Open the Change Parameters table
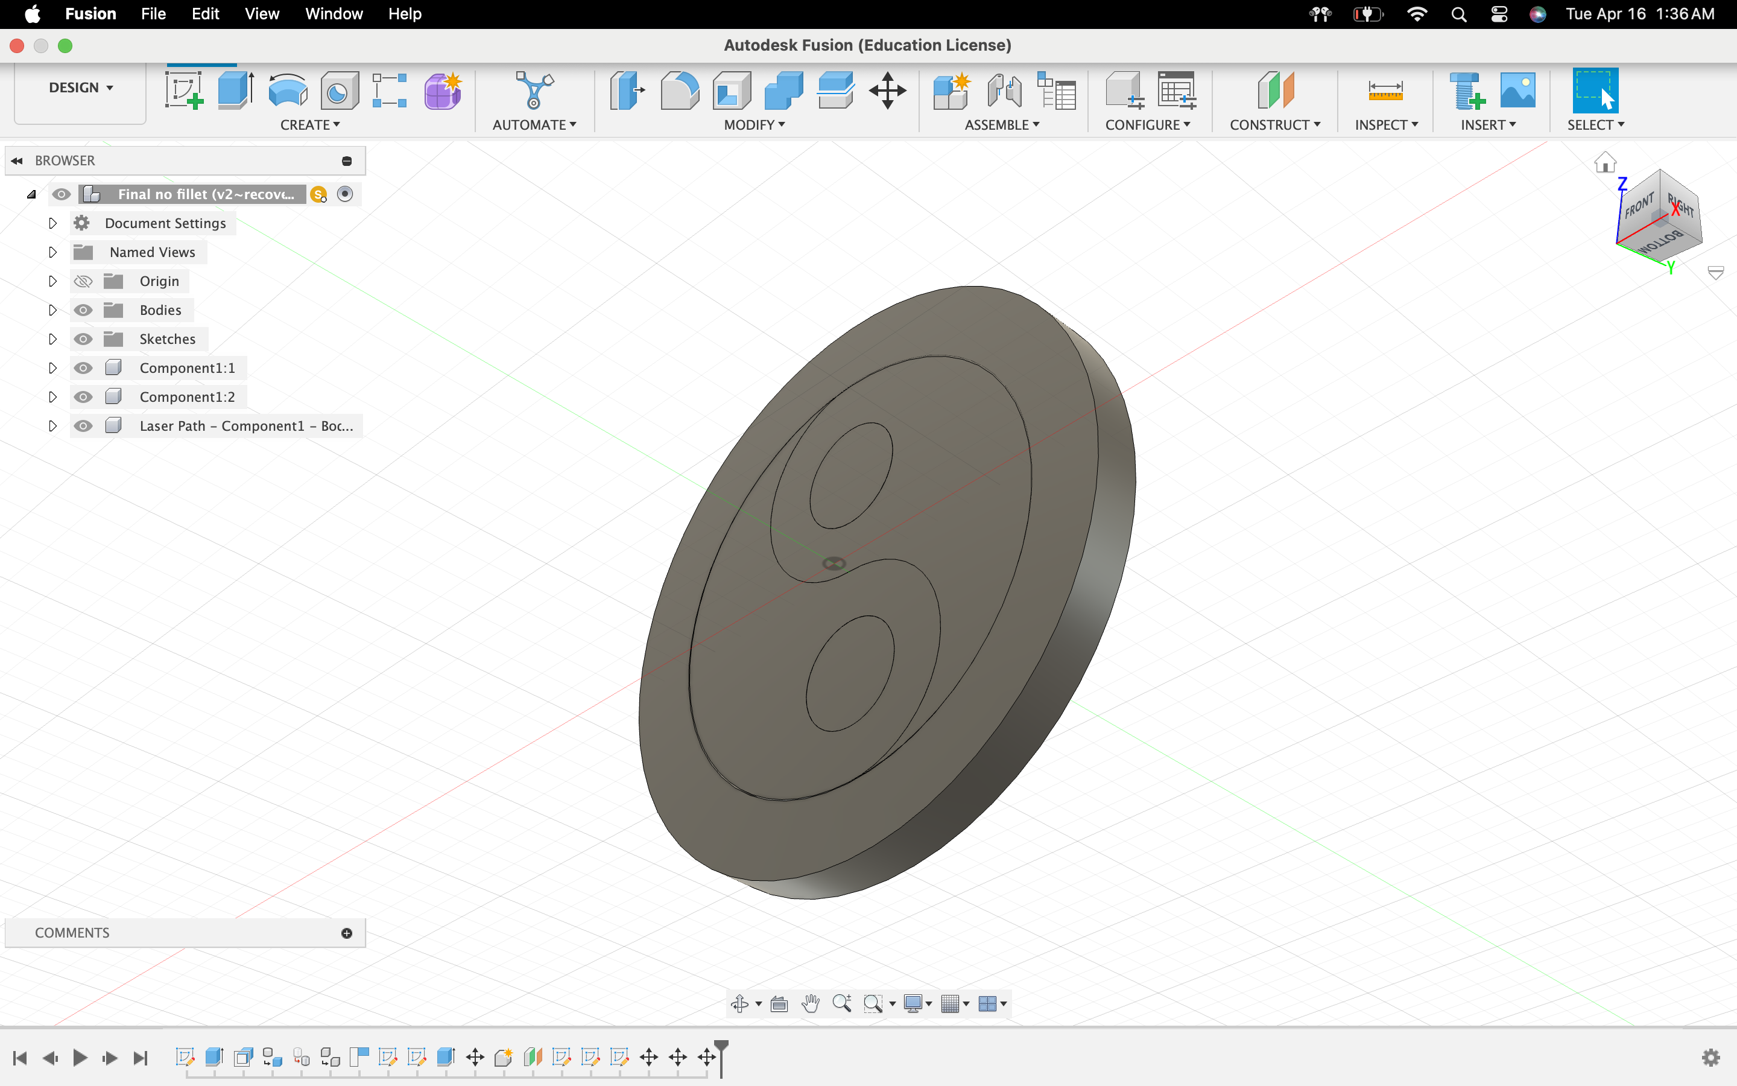Image resolution: width=1737 pixels, height=1086 pixels. (x=1057, y=91)
